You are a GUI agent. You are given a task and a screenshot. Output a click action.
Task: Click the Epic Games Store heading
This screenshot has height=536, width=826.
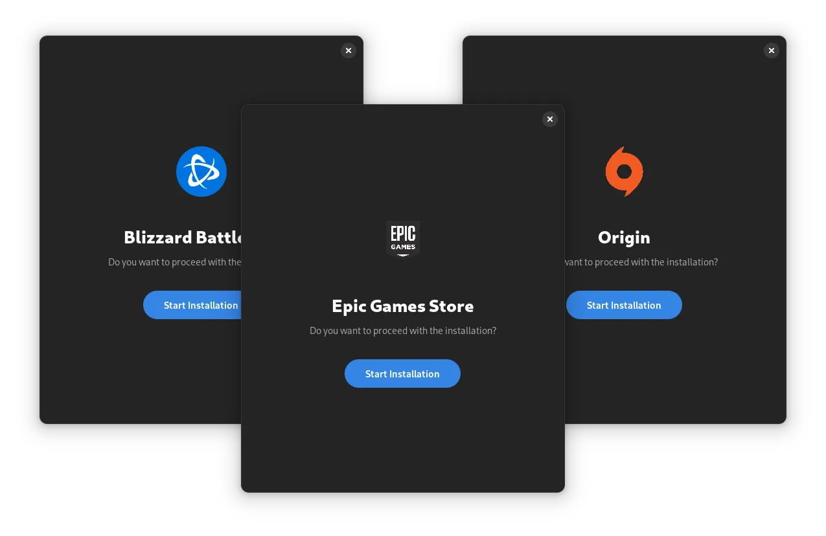402,306
